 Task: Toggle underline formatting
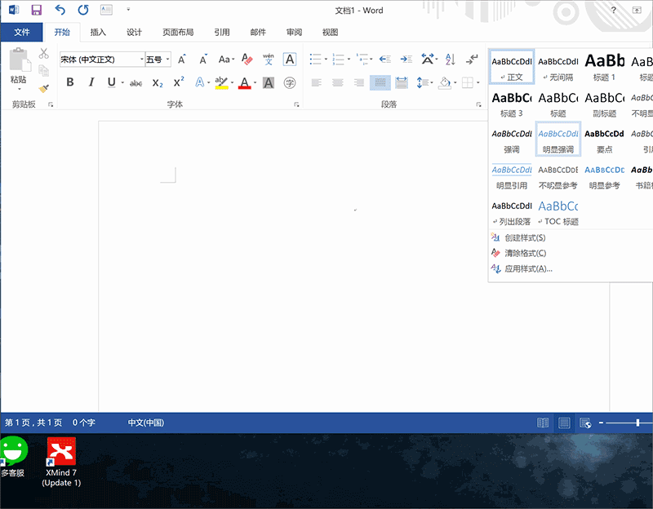click(111, 82)
